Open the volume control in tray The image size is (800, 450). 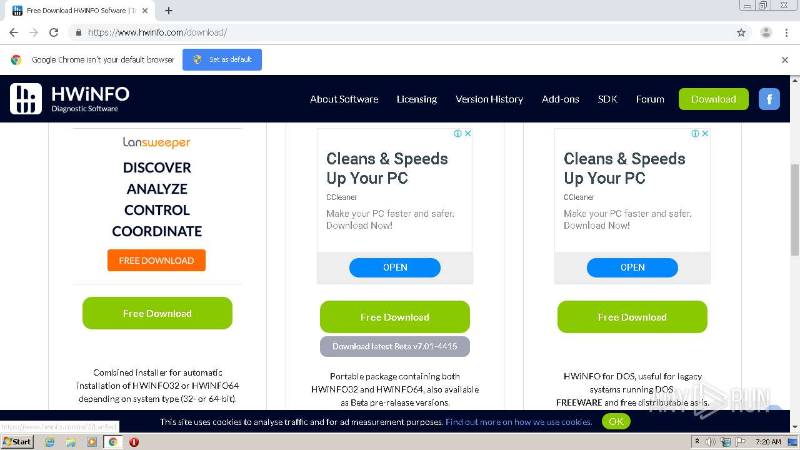711,442
